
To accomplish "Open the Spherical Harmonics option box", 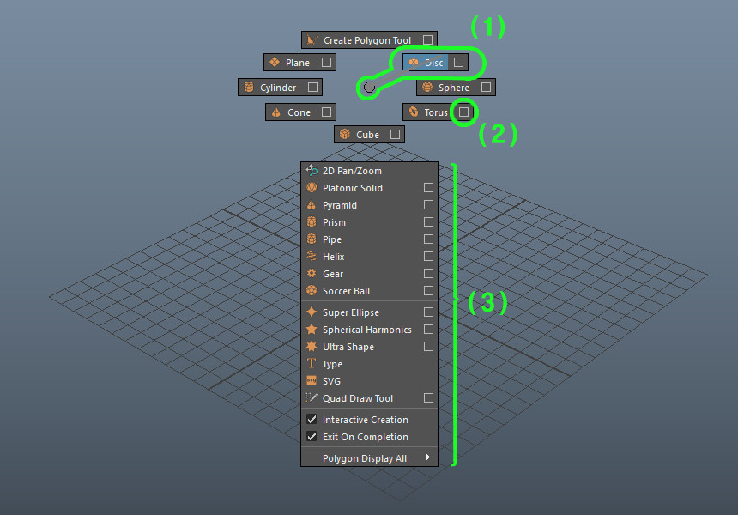I will click(x=428, y=329).
